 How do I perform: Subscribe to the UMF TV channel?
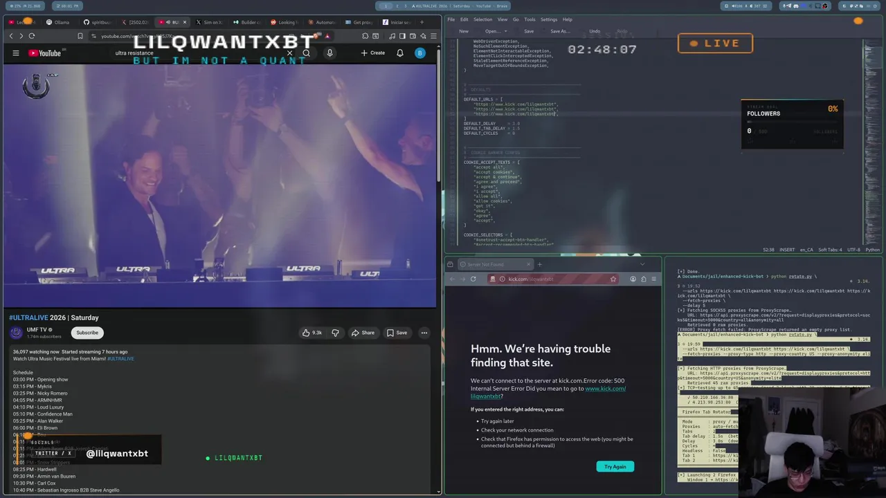[x=87, y=333]
